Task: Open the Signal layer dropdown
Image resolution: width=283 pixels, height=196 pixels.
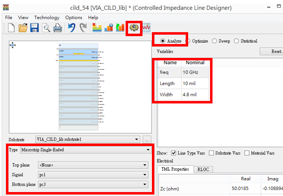Action: 93,175
